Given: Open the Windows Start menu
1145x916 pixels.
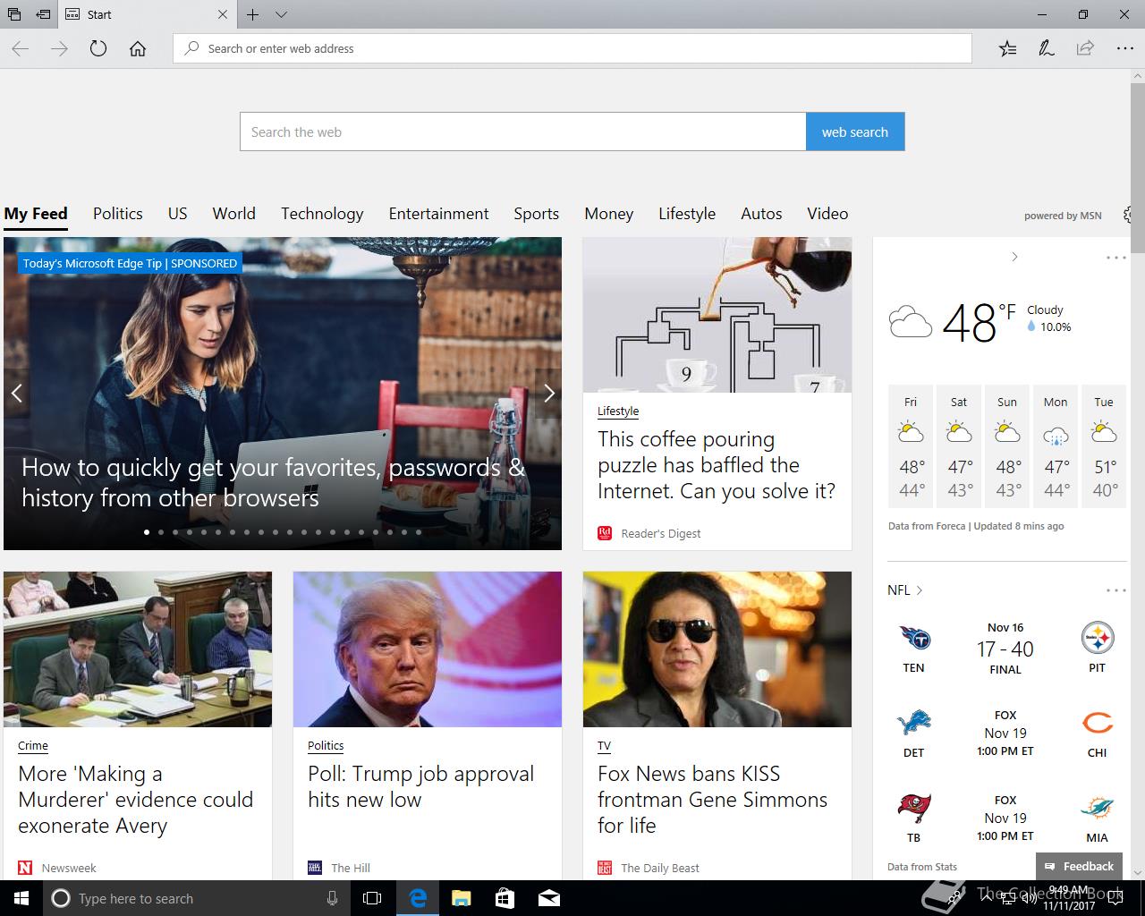Looking at the screenshot, I should click(21, 898).
